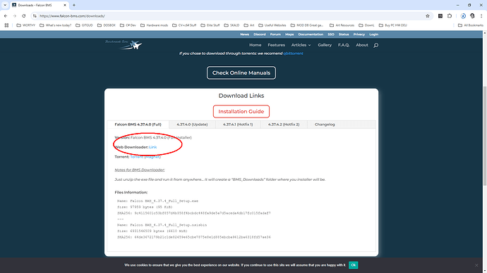Open the Chrome apps grid icon

click(x=6, y=25)
